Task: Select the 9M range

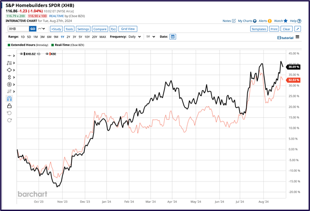Action: point(56,37)
